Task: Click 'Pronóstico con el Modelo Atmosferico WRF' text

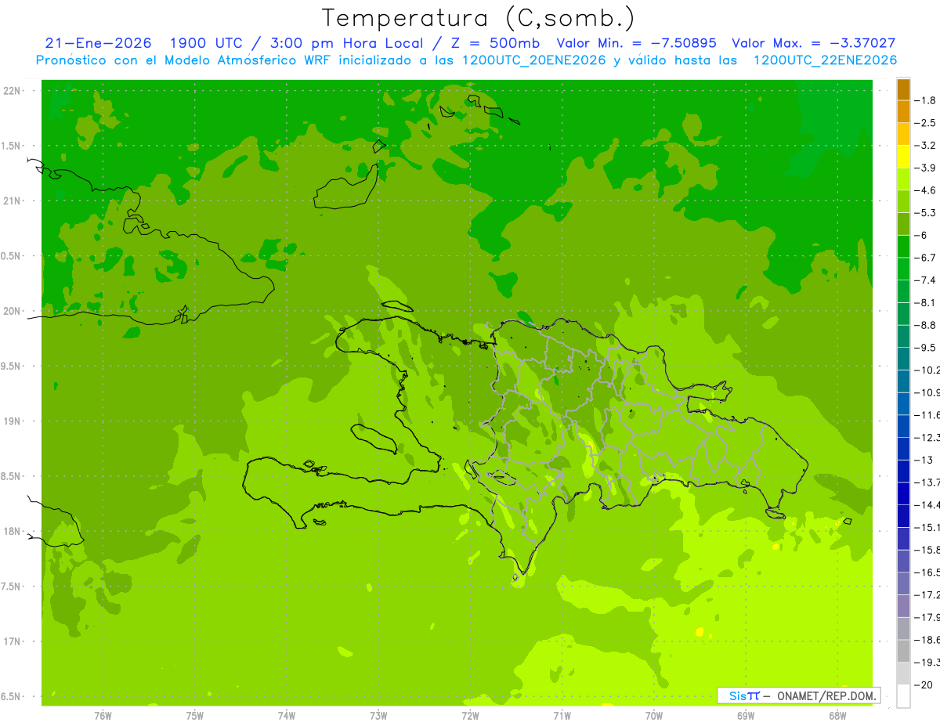Action: coord(184,60)
